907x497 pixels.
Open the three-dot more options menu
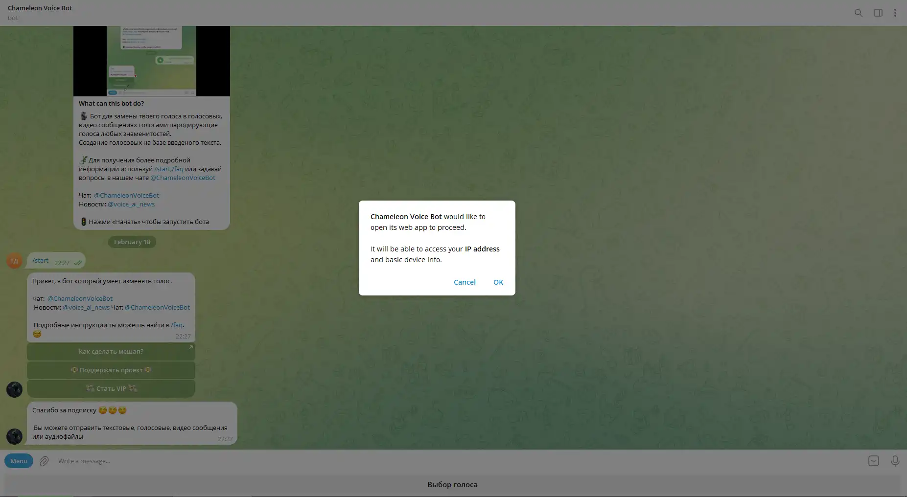click(x=895, y=13)
